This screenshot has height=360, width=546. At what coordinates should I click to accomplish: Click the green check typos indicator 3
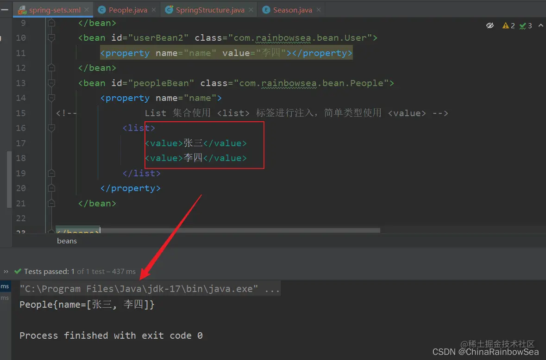[526, 25]
